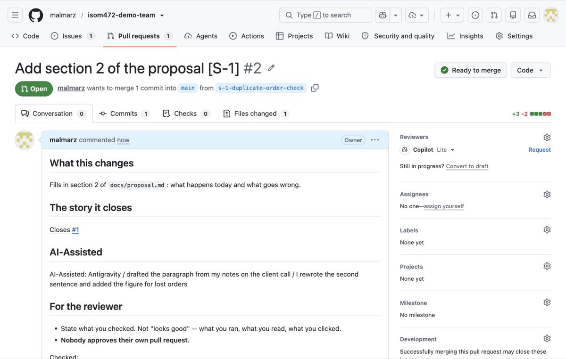The width and height of the screenshot is (566, 359).
Task: Click the Ready to merge button
Action: [471, 70]
